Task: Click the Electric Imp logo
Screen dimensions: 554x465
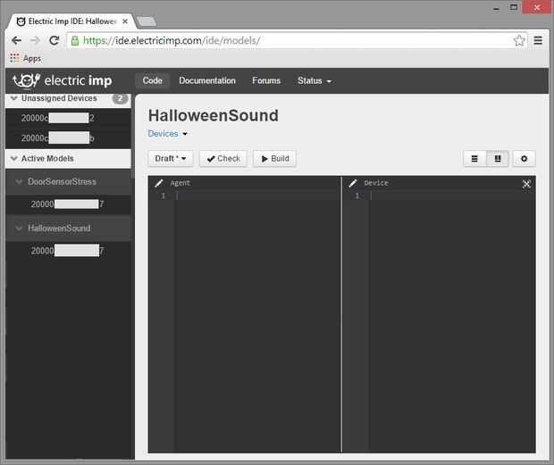Action: pyautogui.click(x=63, y=80)
